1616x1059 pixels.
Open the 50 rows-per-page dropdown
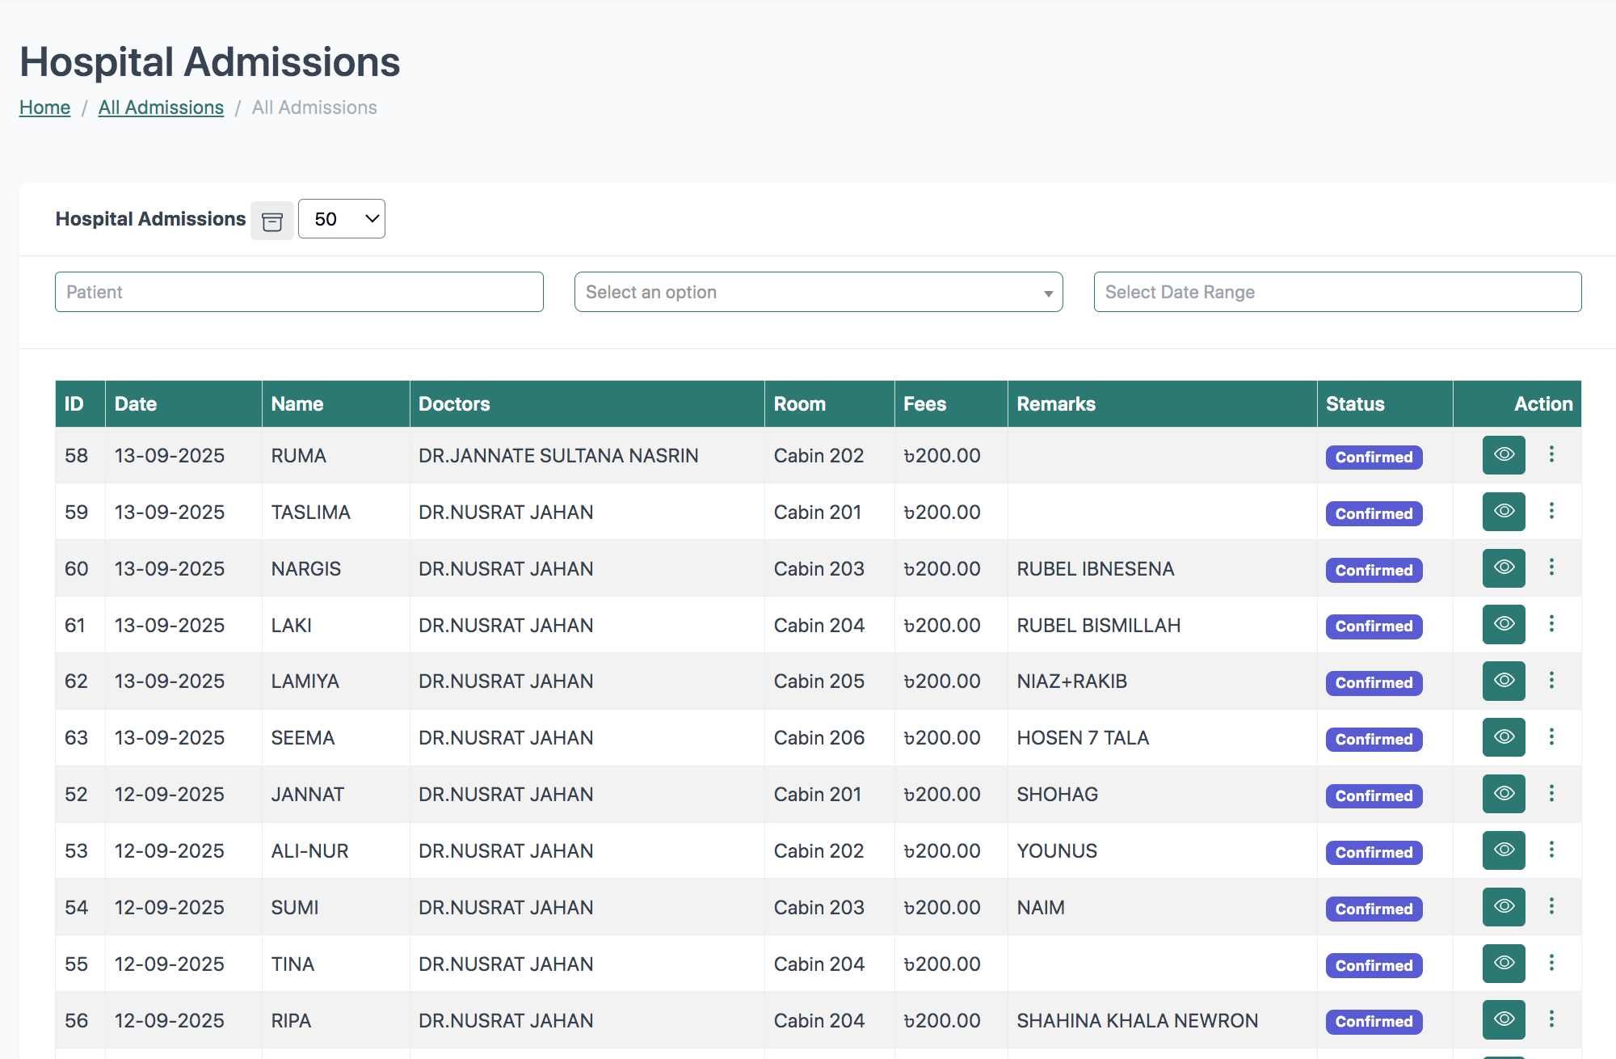click(341, 219)
